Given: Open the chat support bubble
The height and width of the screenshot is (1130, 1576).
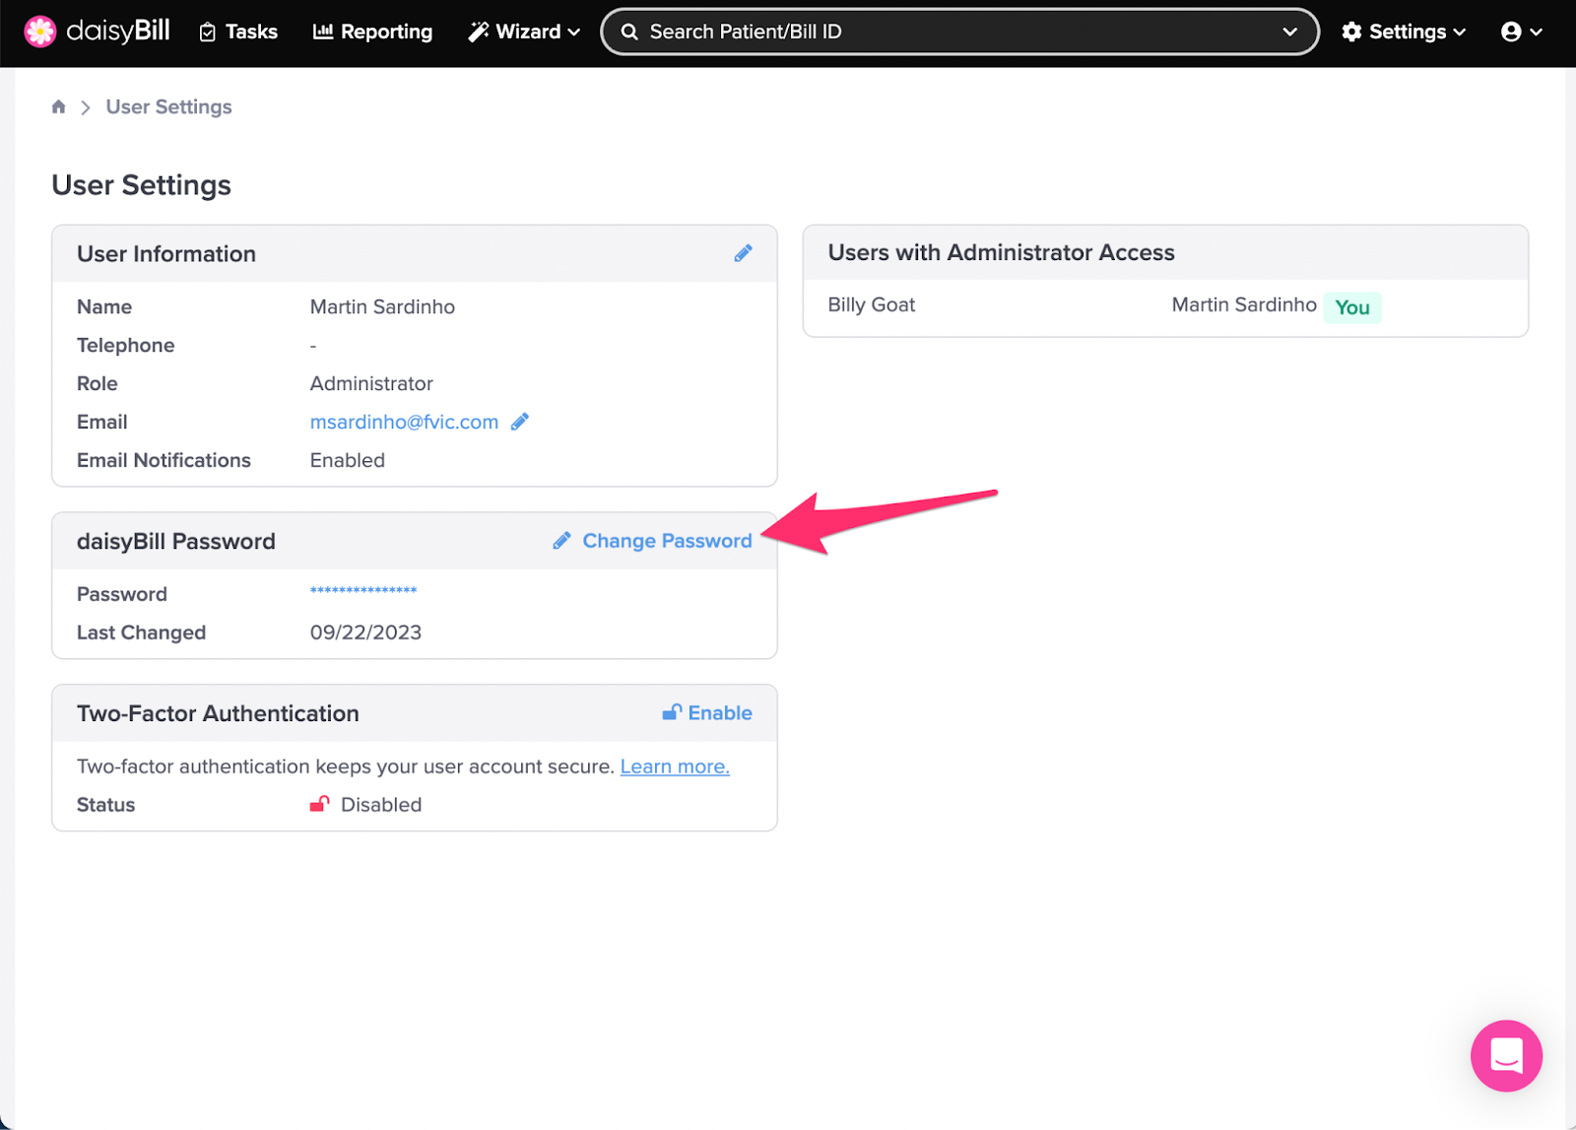Looking at the screenshot, I should (1505, 1055).
